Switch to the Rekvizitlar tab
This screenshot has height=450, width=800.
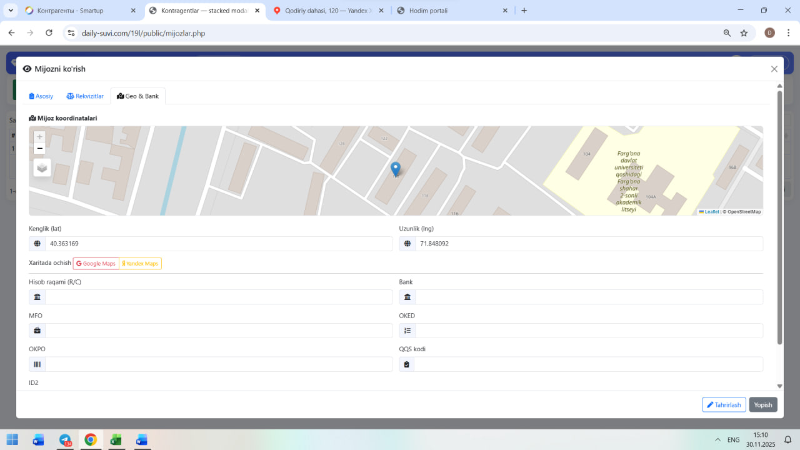[85, 96]
